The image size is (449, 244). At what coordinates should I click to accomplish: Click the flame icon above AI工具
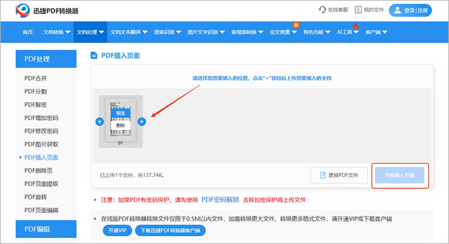[356, 26]
